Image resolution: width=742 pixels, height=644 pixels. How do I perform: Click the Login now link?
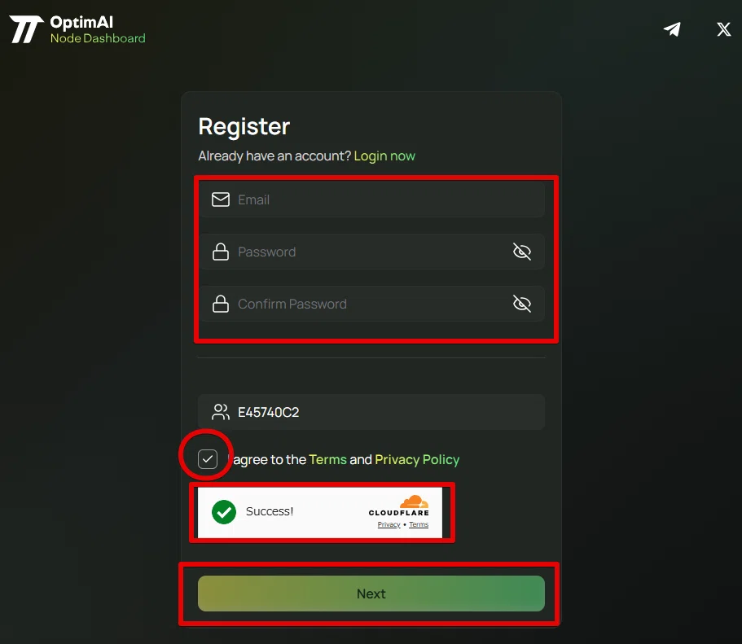click(384, 156)
